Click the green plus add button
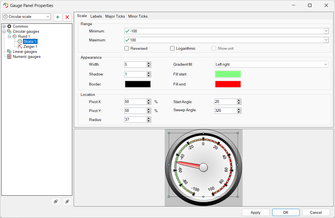 [58, 17]
